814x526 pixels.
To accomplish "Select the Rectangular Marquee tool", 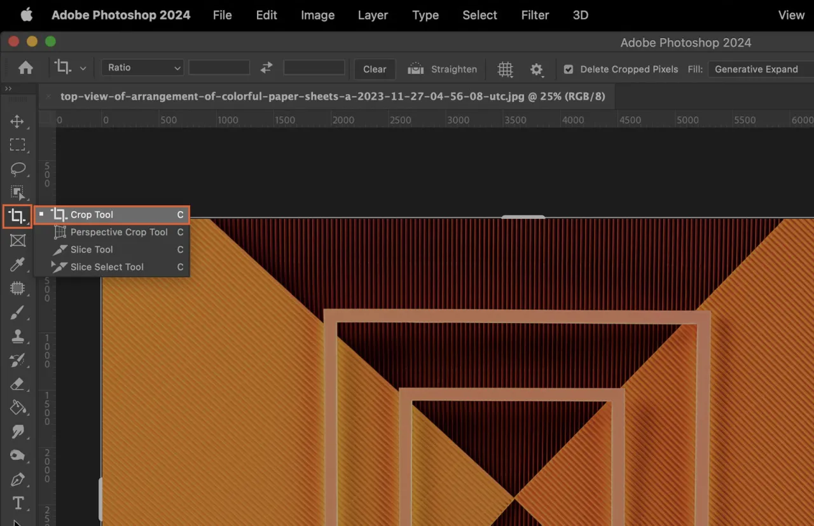I will tap(18, 145).
